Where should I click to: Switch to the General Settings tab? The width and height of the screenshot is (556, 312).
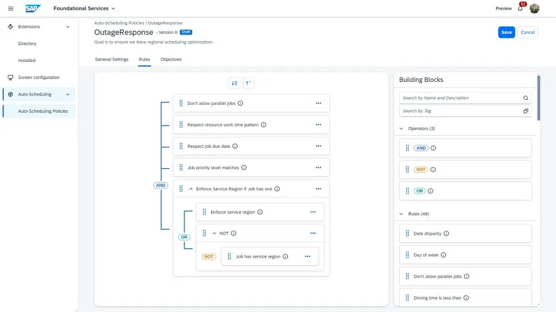112,60
